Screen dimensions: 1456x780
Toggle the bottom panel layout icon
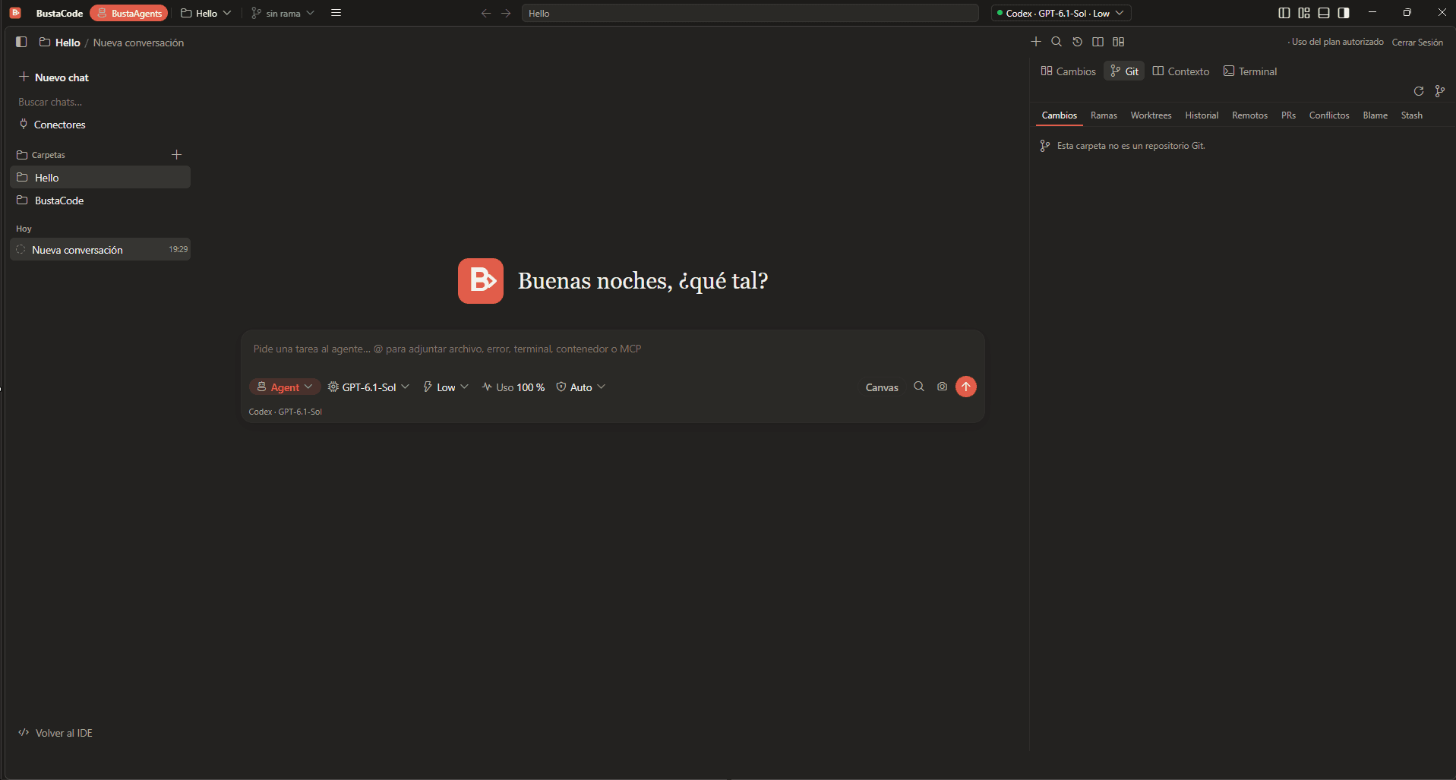pyautogui.click(x=1324, y=13)
